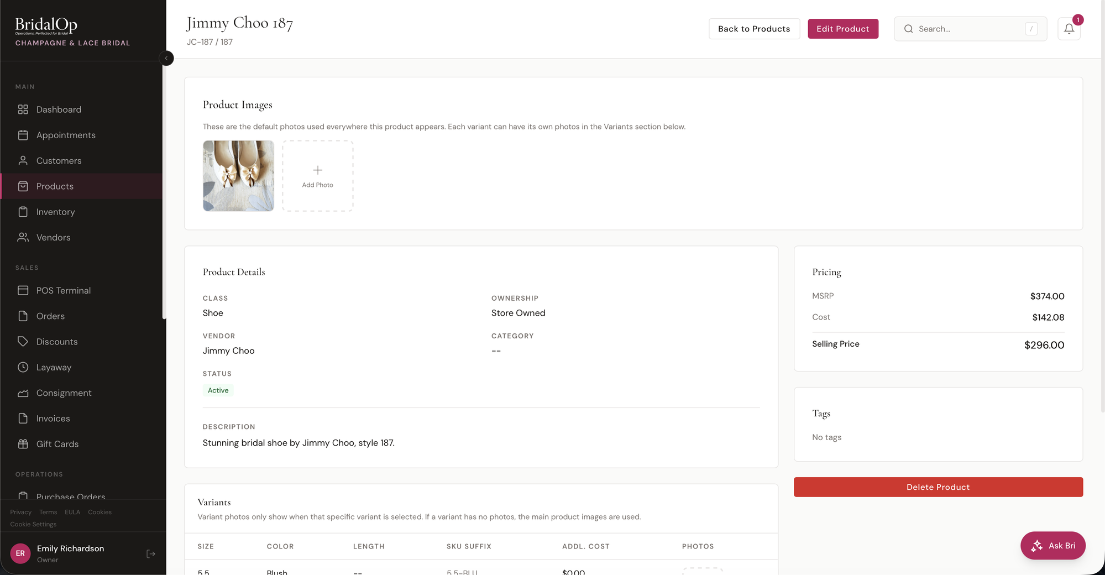Open the Cookies link
Image resolution: width=1105 pixels, height=575 pixels.
100,512
